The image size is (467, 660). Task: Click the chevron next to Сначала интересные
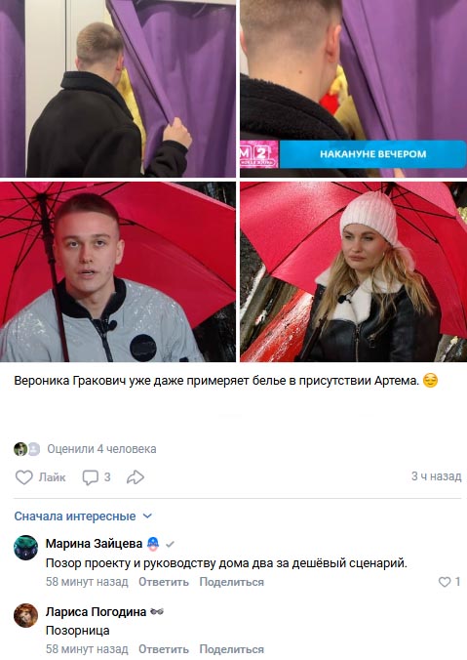tap(147, 516)
